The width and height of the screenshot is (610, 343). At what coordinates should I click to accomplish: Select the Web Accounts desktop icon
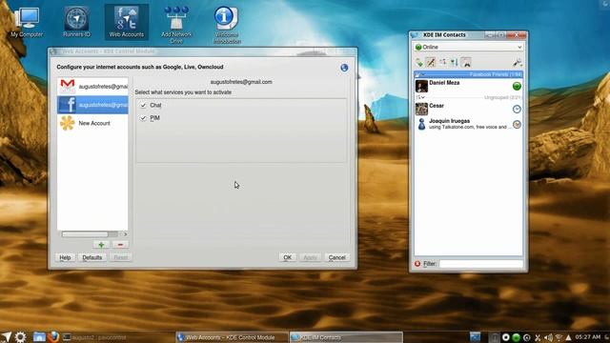click(127, 23)
